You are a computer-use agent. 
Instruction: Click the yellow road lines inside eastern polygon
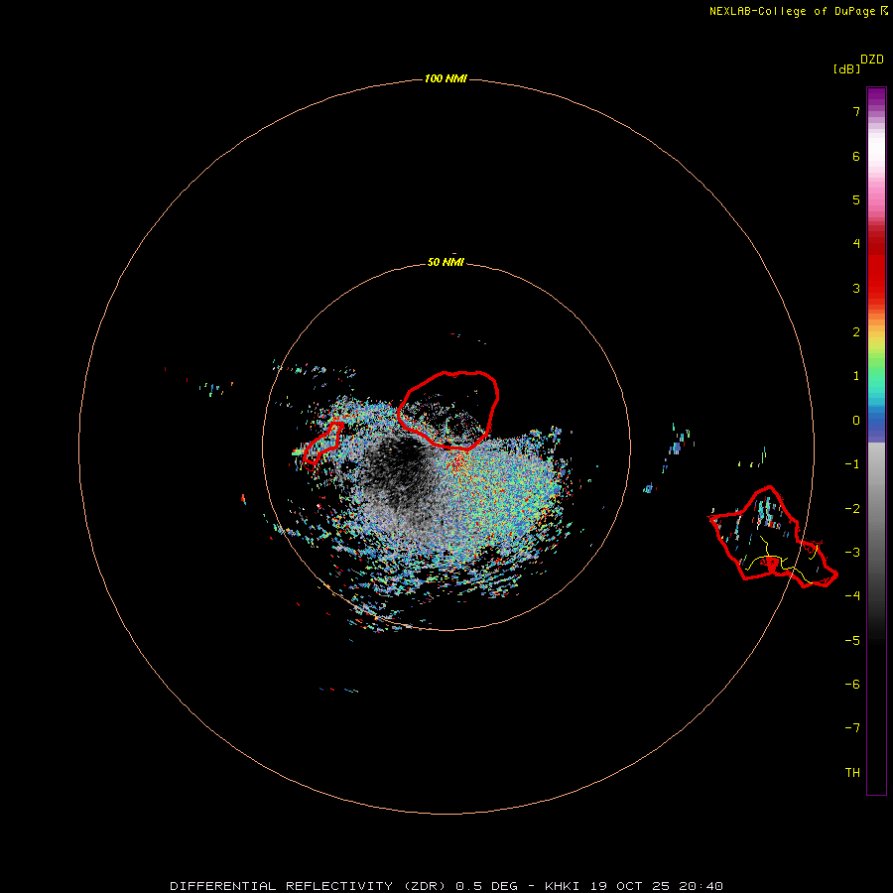pyautogui.click(x=783, y=561)
